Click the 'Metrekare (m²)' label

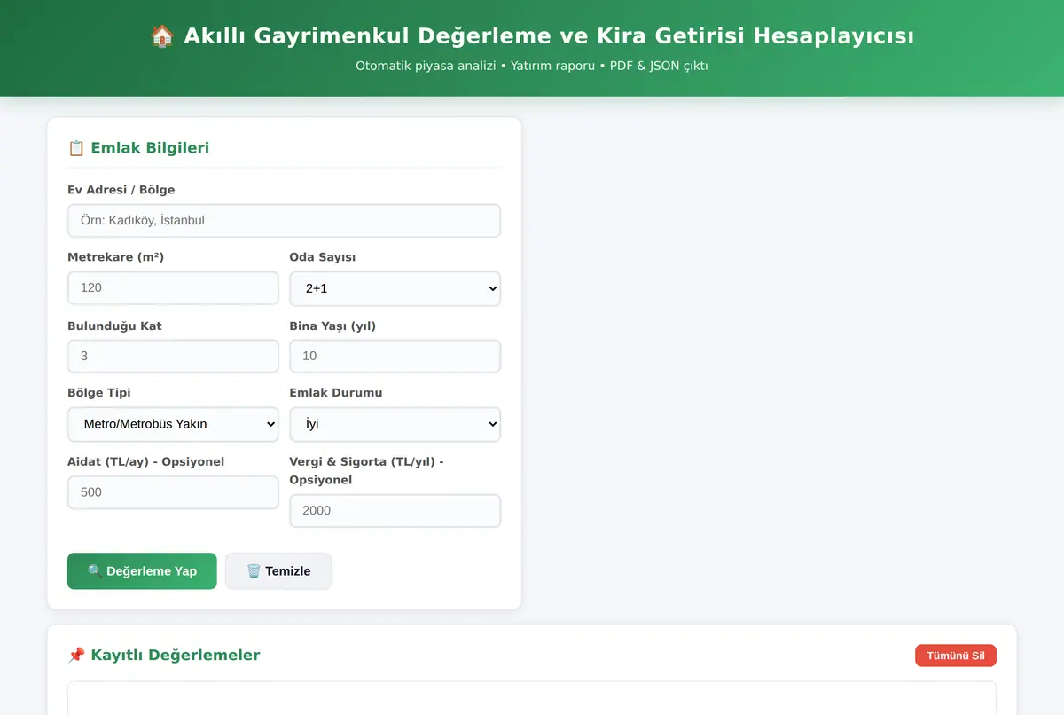pos(116,257)
